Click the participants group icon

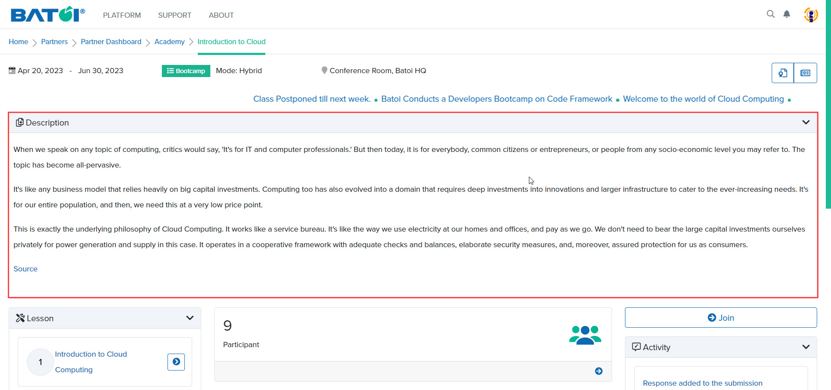point(585,335)
